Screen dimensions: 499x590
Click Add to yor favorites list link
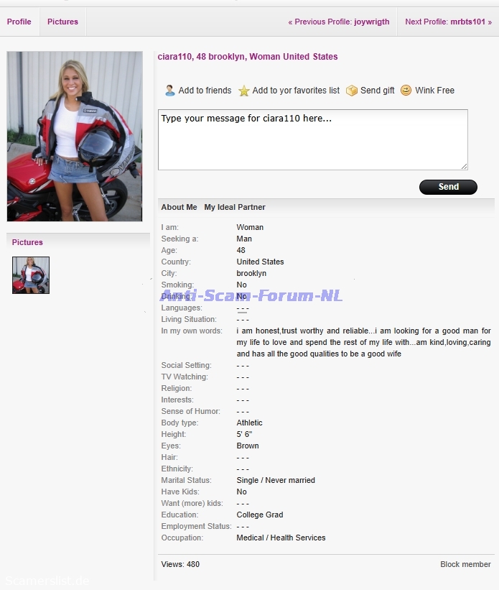tap(296, 91)
